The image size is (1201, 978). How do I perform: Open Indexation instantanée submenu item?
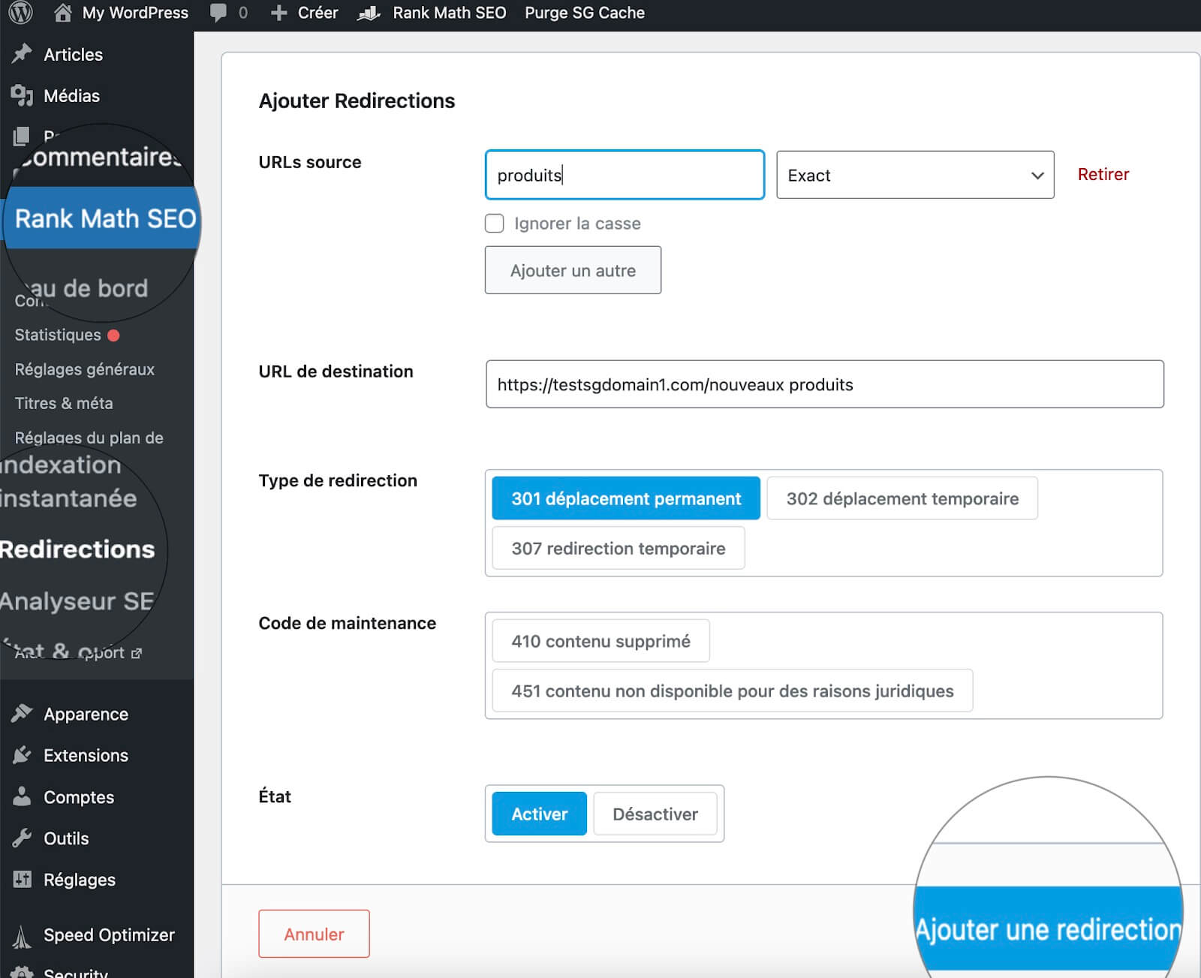[x=68, y=481]
